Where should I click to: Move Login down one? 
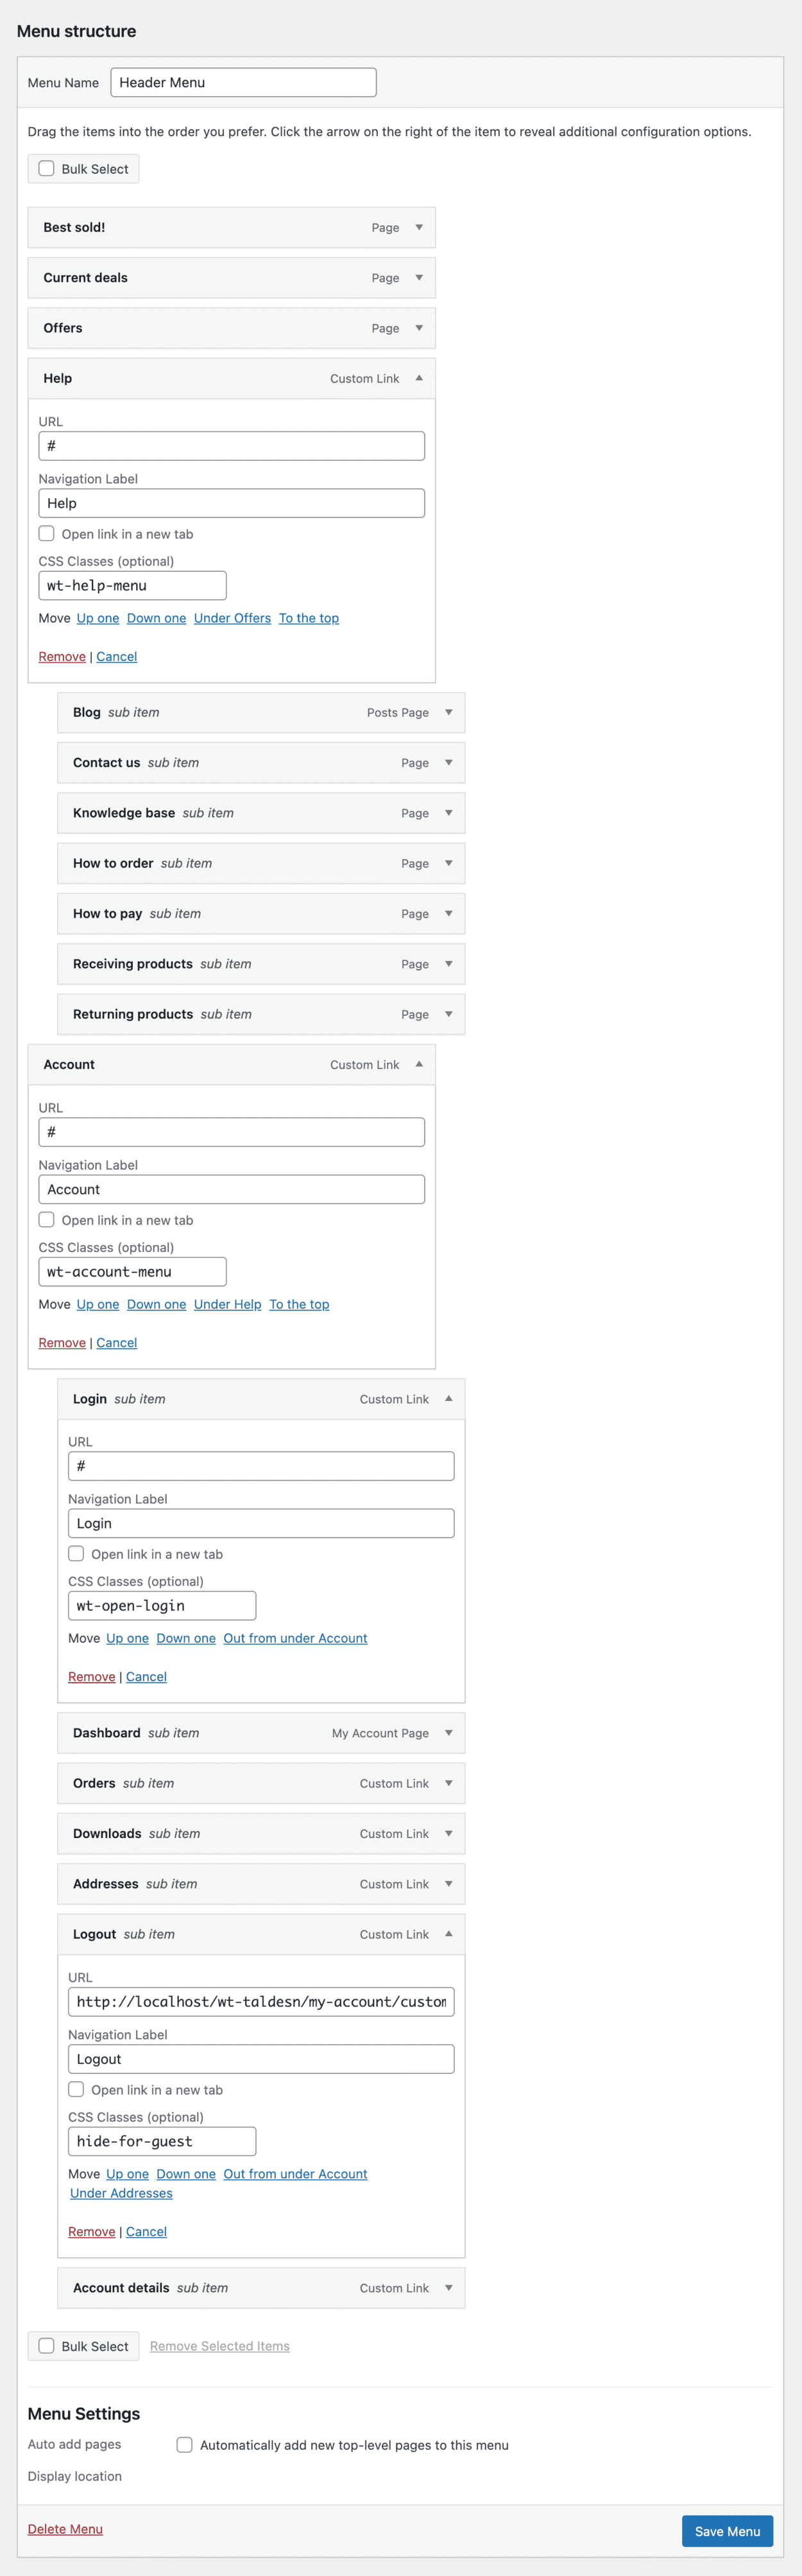pyautogui.click(x=186, y=1638)
